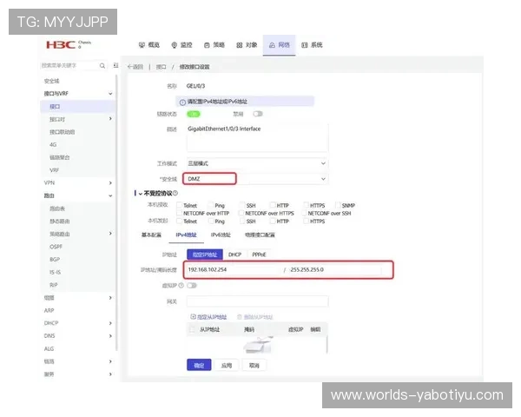The image size is (521, 417).
Task: Click the 192.168.102.254 IP address field
Action: click(233, 269)
